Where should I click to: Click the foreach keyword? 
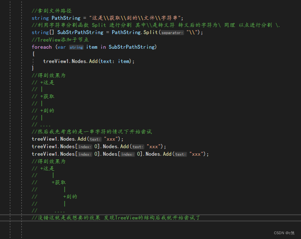[42, 47]
